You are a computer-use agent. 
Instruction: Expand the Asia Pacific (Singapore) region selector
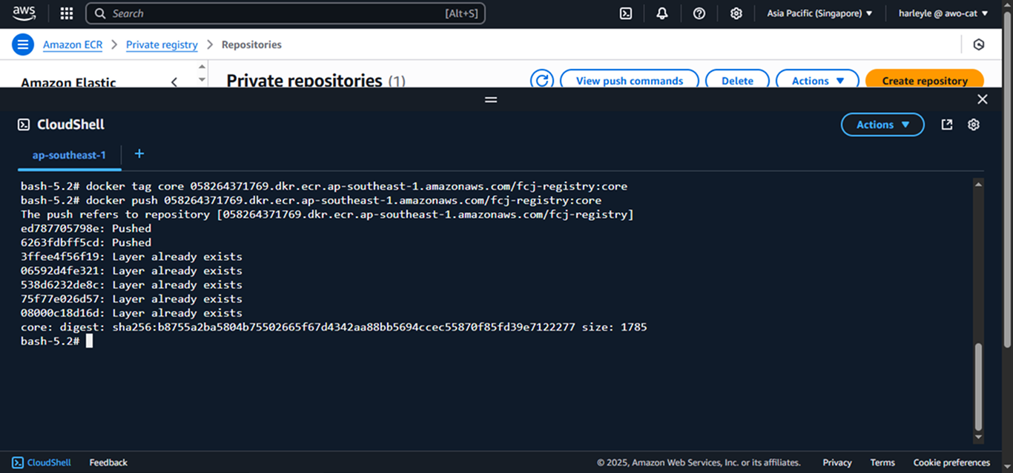tap(819, 13)
